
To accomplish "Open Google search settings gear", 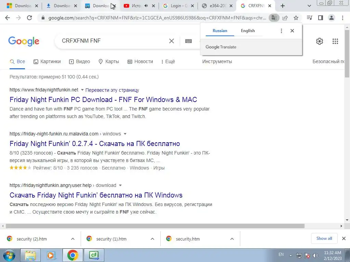I will click(320, 41).
